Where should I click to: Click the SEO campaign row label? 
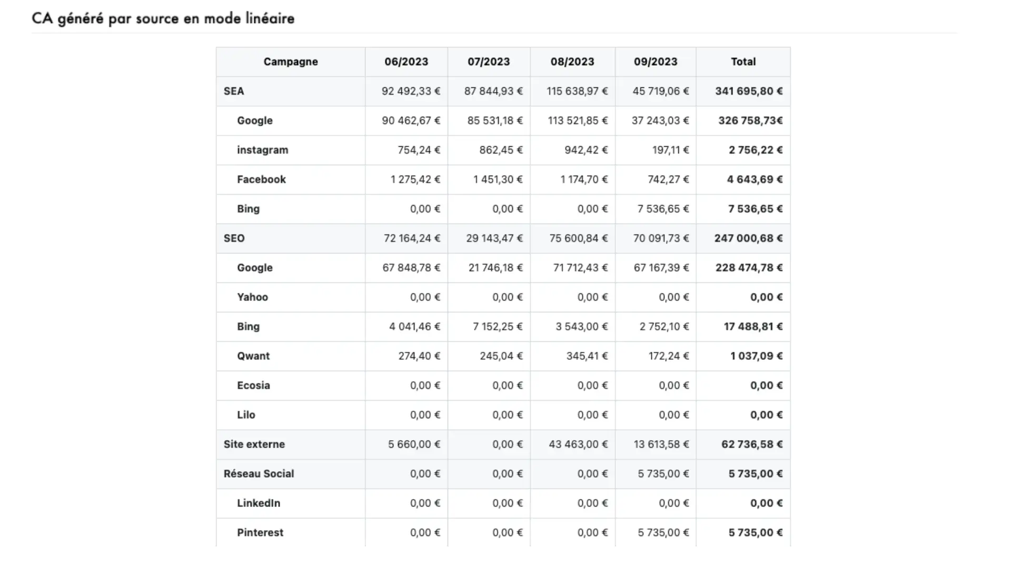click(x=234, y=238)
